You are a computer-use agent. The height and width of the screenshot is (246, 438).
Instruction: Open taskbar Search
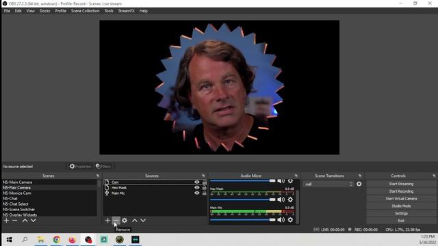[x=25, y=240]
